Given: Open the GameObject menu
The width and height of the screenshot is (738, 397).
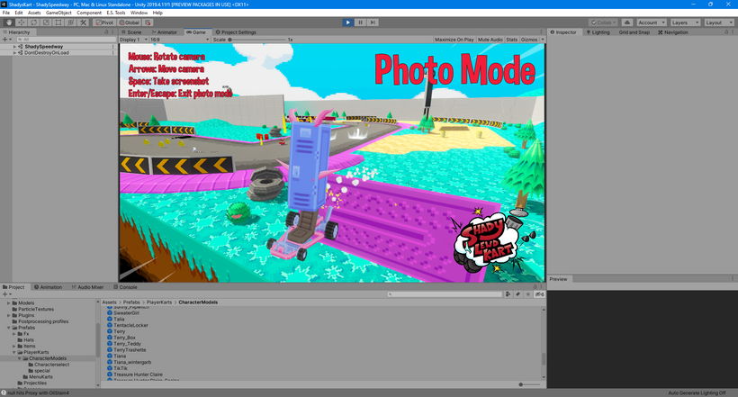Looking at the screenshot, I should pos(58,13).
